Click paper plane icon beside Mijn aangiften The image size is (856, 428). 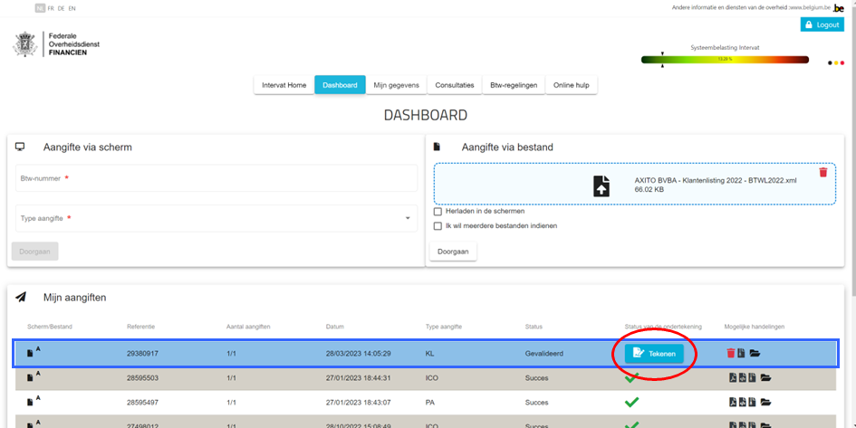tap(21, 297)
